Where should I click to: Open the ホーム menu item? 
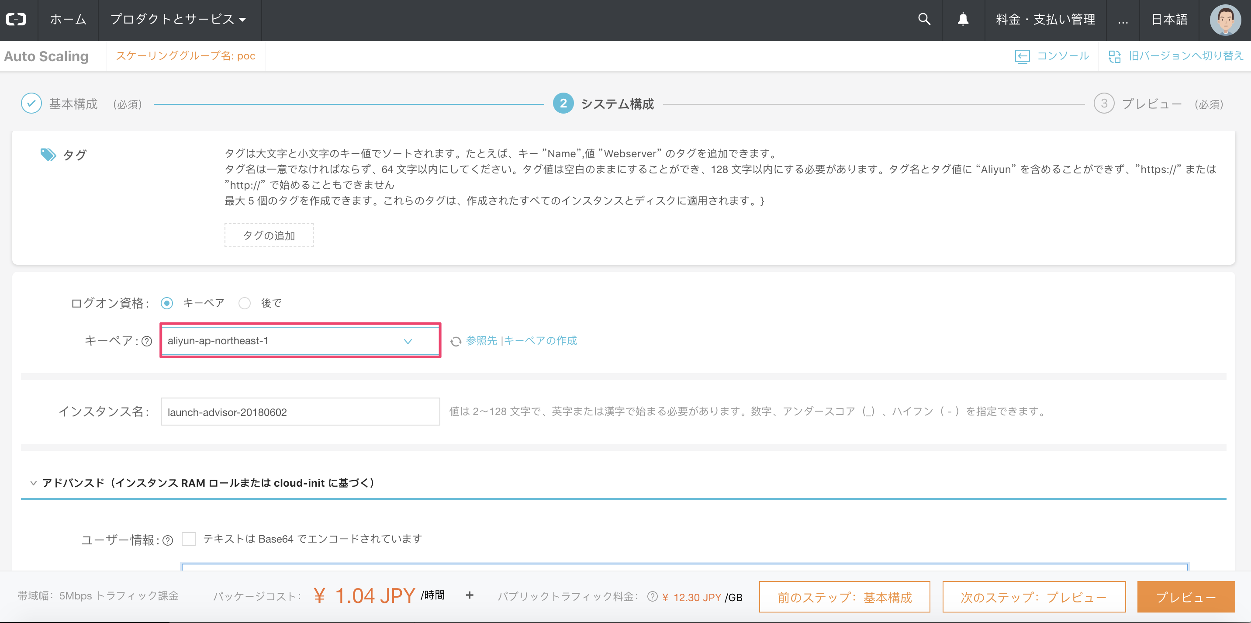point(68,19)
